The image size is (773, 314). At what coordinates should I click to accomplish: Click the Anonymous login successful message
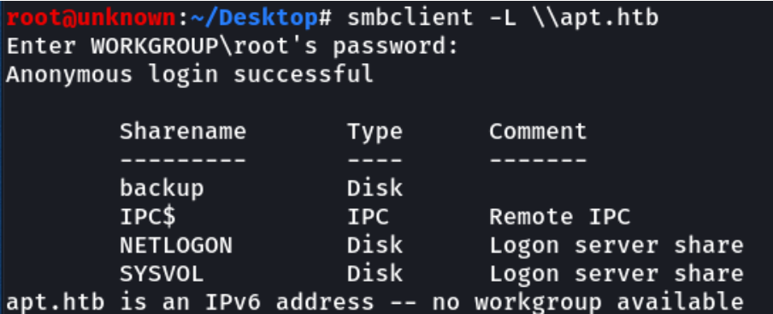tap(190, 75)
